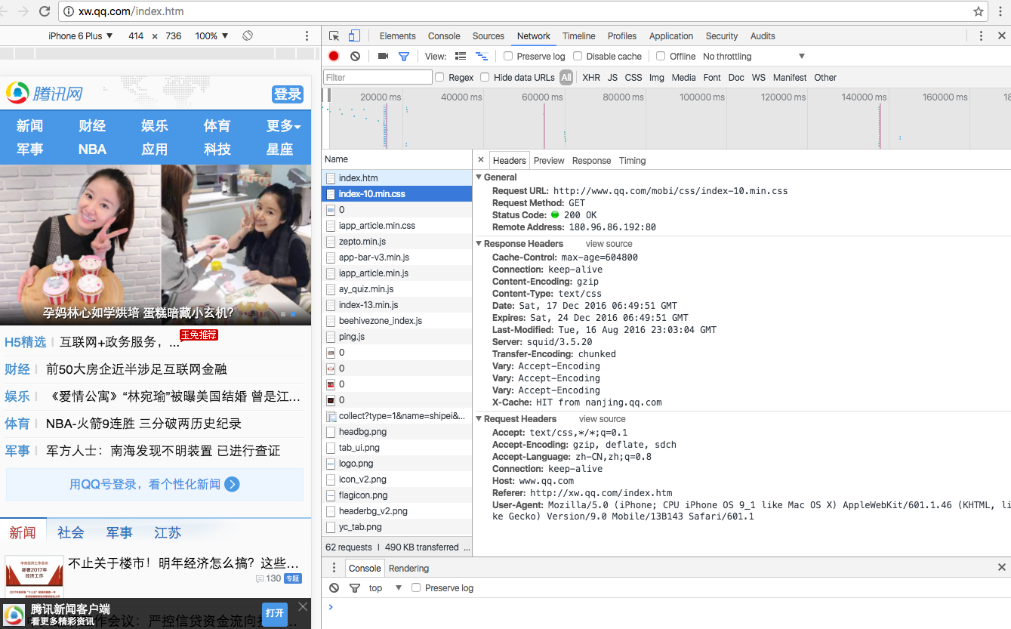Toggle the network filter funnel icon
This screenshot has width=1011, height=629.
[x=404, y=56]
